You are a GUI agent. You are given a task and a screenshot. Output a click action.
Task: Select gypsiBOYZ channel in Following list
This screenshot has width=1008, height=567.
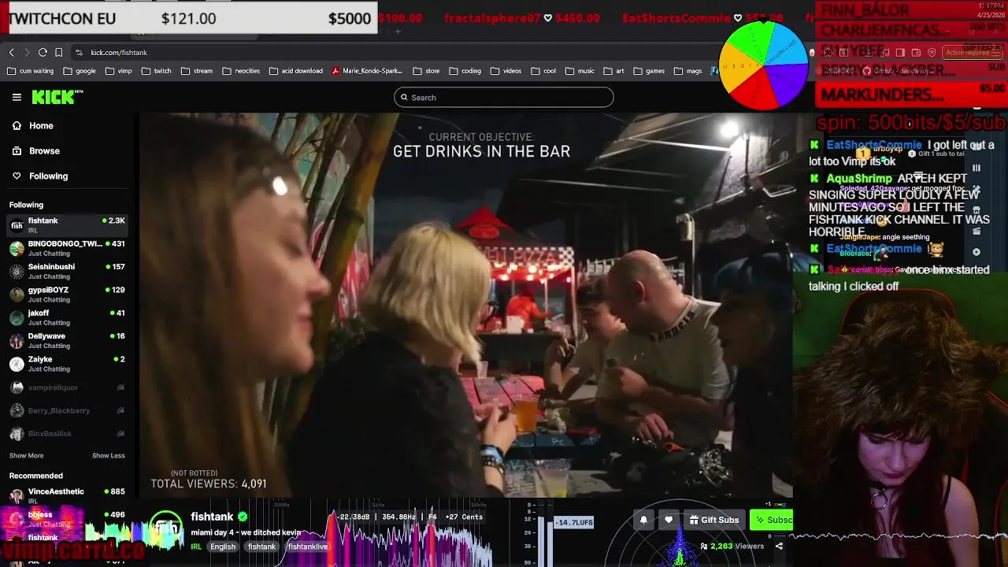tap(67, 294)
